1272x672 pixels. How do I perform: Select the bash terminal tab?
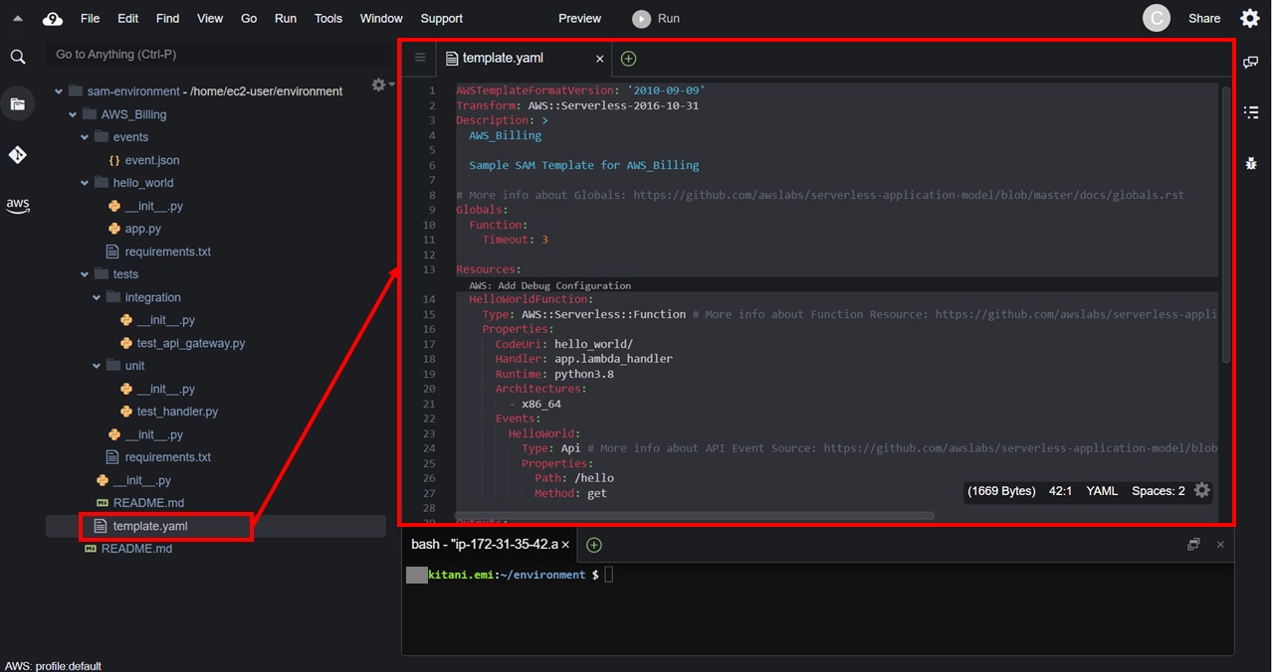(490, 545)
